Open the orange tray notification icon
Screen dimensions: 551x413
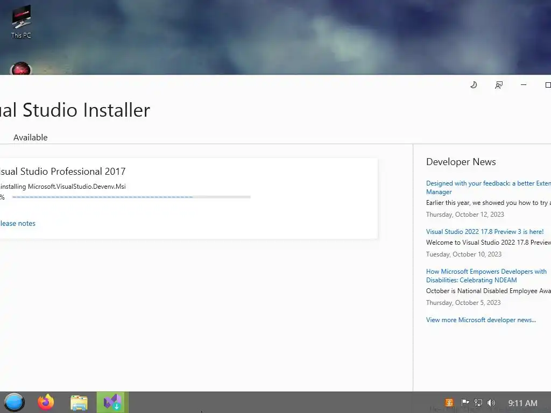click(x=449, y=403)
